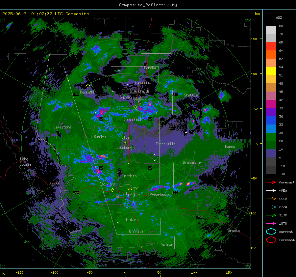Viewport: 296px width, 277px height.
Task: Select the Banff label on the map
Action: (x=54, y=183)
